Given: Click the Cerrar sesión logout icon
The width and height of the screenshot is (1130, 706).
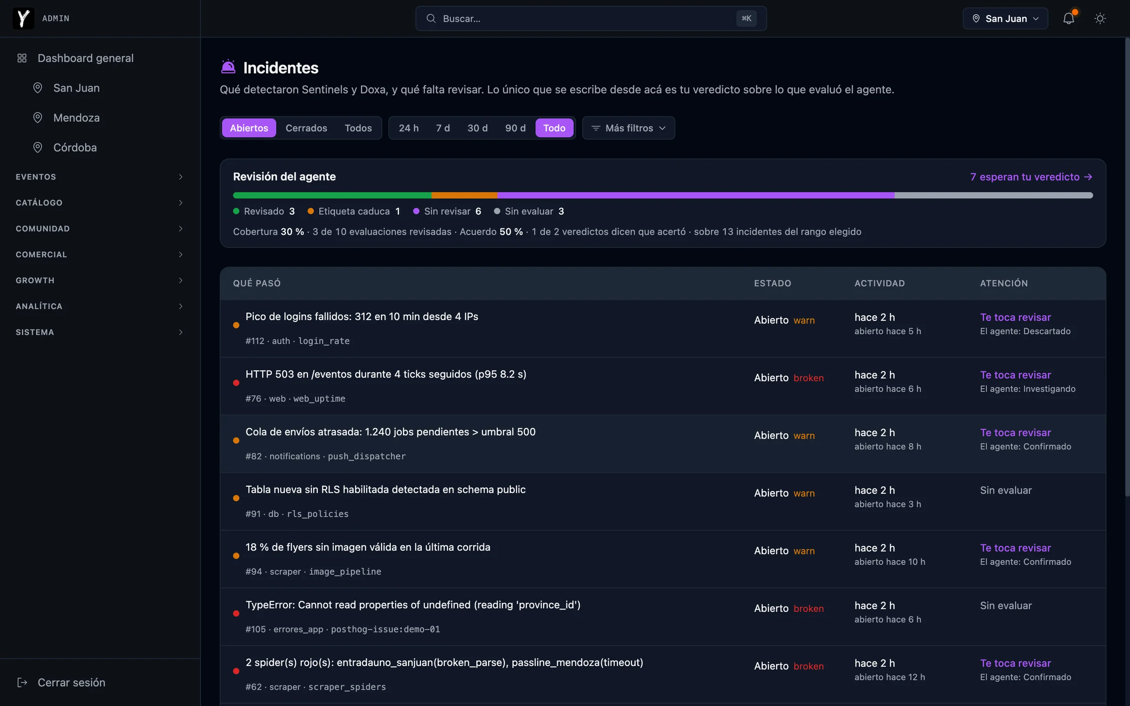Looking at the screenshot, I should point(22,682).
